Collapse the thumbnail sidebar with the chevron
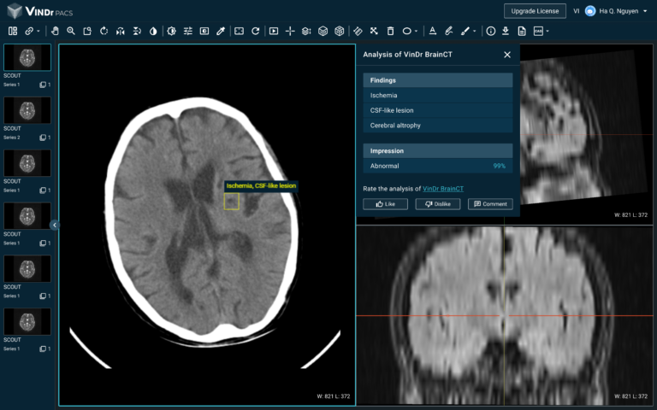The width and height of the screenshot is (657, 410). pos(55,225)
